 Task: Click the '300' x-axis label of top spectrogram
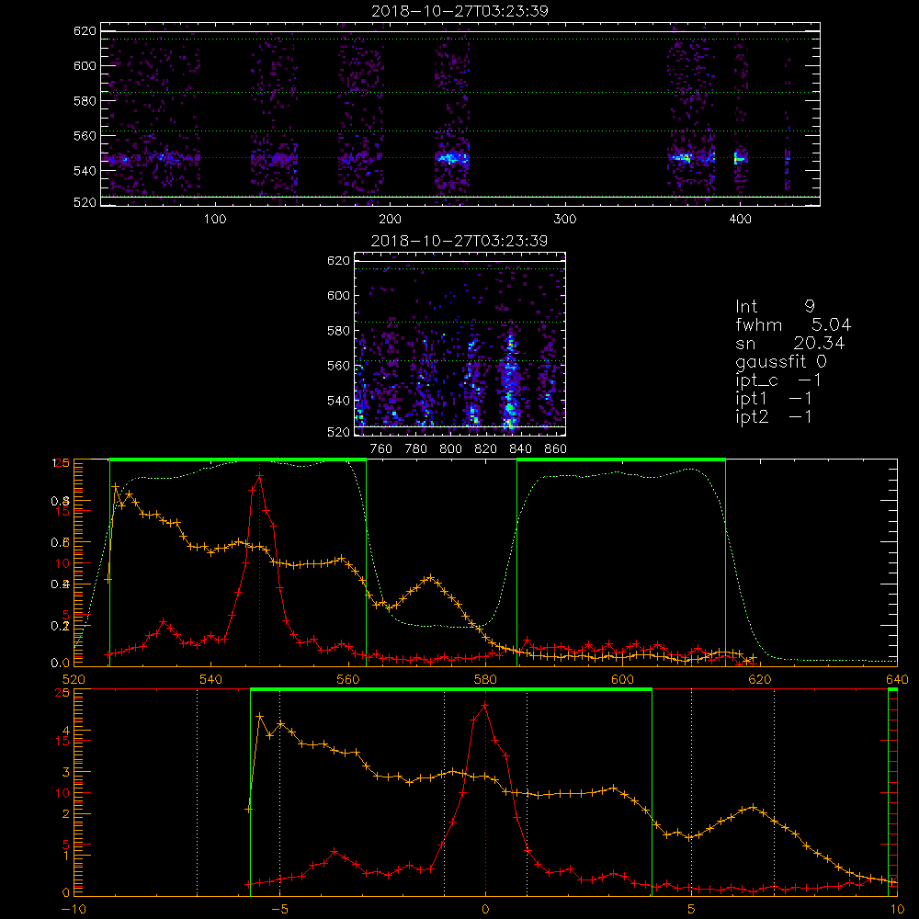pyautogui.click(x=565, y=220)
